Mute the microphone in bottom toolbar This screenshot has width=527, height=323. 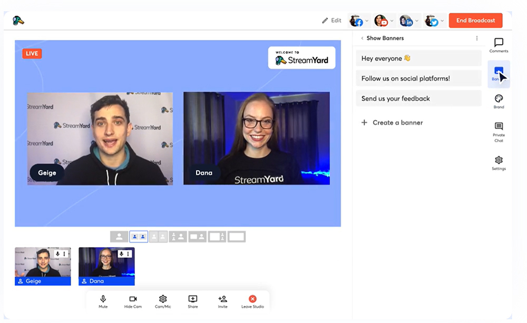103,299
